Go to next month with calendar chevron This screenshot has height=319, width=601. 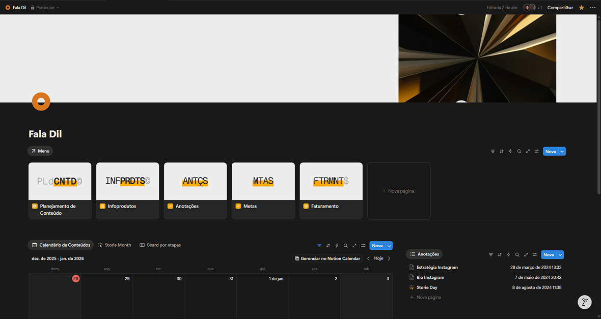pyautogui.click(x=389, y=258)
